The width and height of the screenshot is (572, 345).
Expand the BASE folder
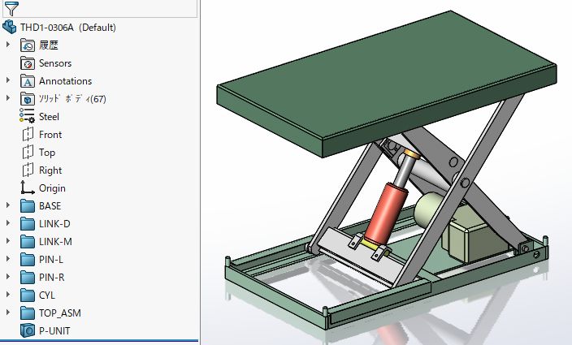click(x=8, y=205)
